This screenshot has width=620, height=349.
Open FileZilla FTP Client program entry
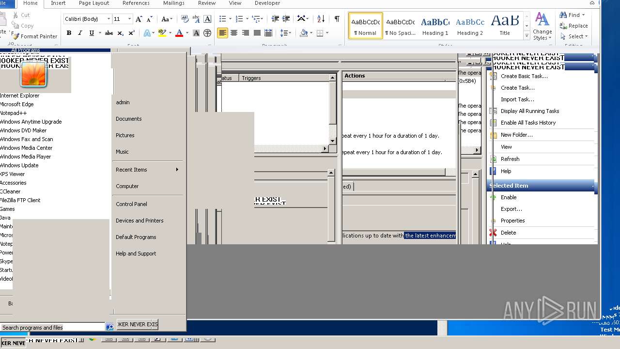click(20, 200)
